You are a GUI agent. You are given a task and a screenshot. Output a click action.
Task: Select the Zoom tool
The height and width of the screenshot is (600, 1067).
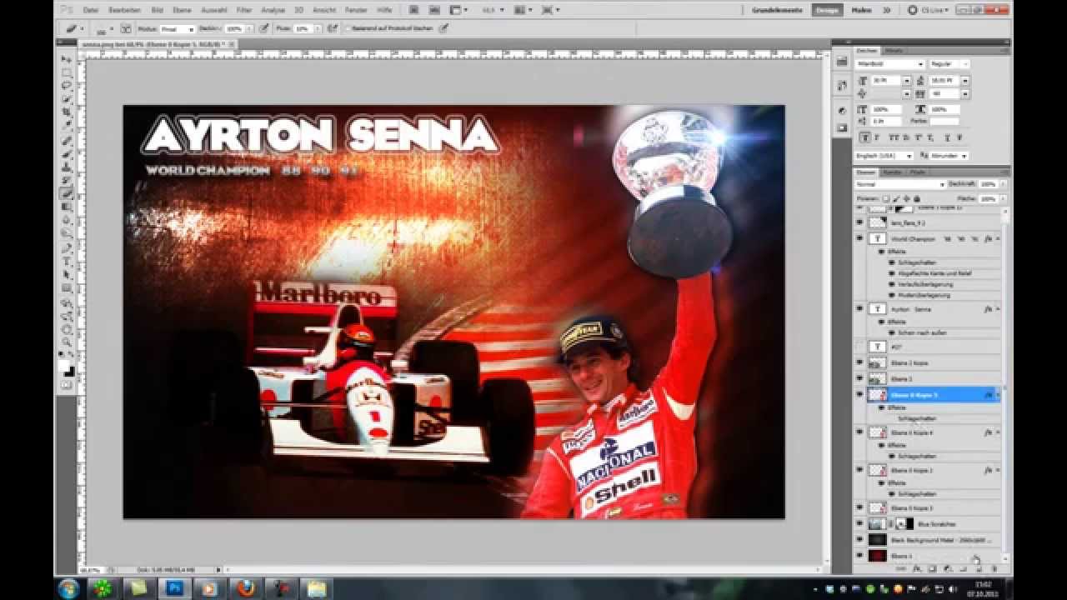[x=66, y=341]
